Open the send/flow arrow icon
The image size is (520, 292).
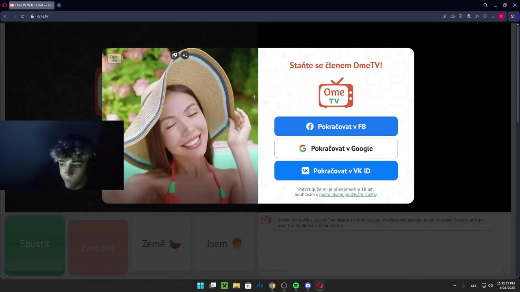click(x=477, y=16)
